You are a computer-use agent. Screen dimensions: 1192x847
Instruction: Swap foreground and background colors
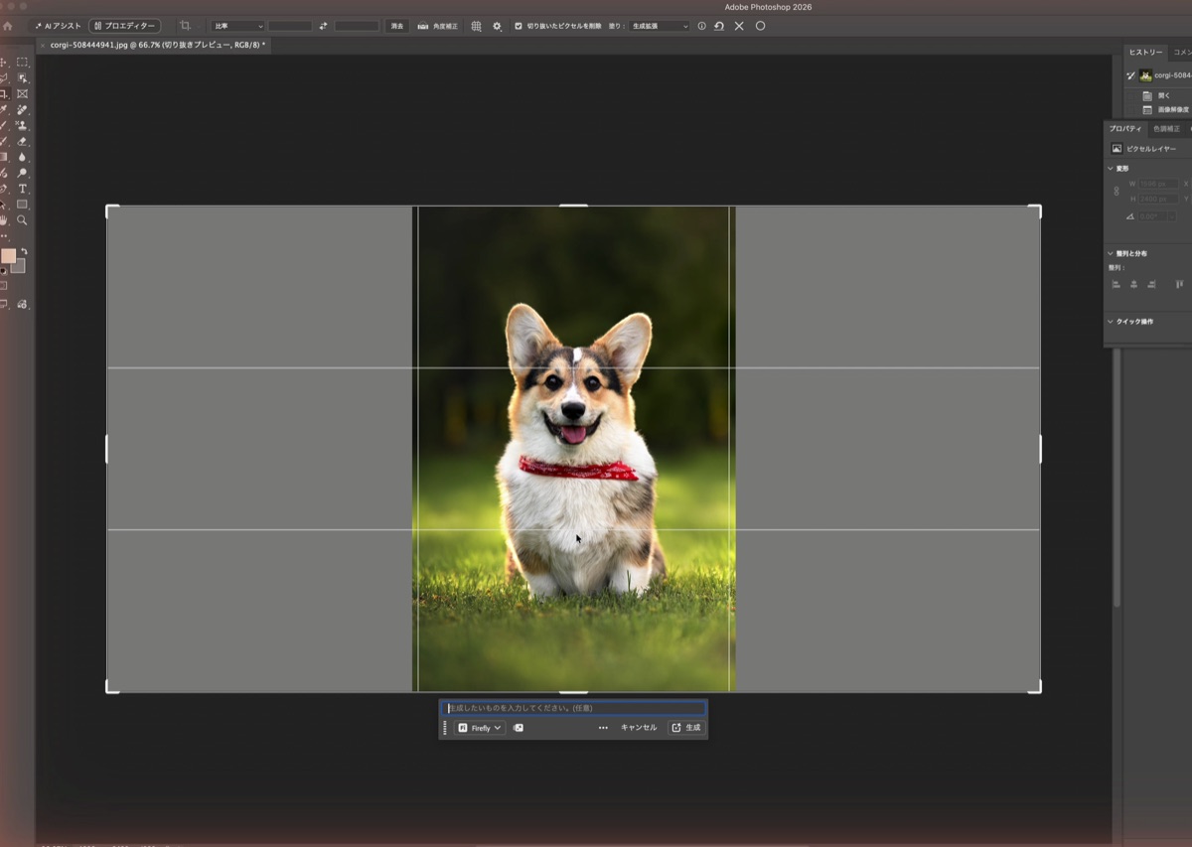24,251
